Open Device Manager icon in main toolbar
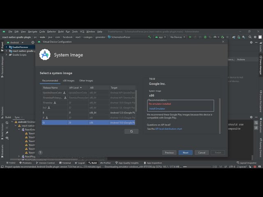Image resolution: width=263 pixels, height=197 pixels. (239, 37)
